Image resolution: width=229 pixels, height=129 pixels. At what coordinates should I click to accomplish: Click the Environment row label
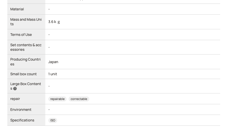[x=21, y=110]
